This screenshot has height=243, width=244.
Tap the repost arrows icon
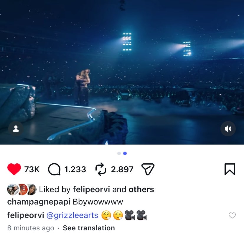(x=101, y=169)
